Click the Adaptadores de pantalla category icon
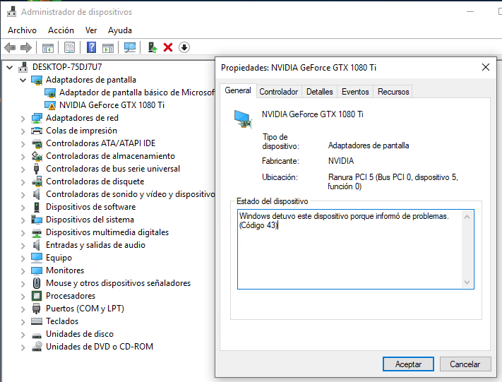 tap(37, 80)
